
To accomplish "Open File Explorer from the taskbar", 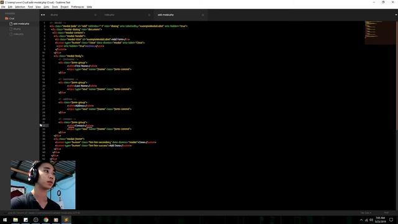I will tap(16, 220).
